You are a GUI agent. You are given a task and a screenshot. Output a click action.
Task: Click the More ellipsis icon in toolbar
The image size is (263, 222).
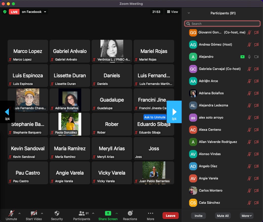pos(150,213)
